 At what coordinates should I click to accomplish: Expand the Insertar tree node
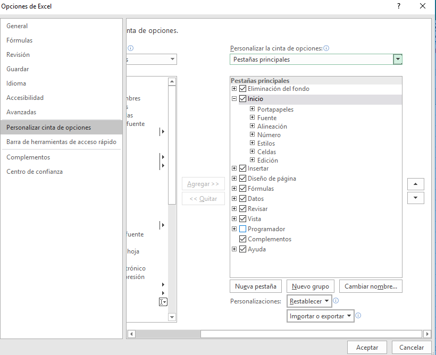pyautogui.click(x=234, y=168)
